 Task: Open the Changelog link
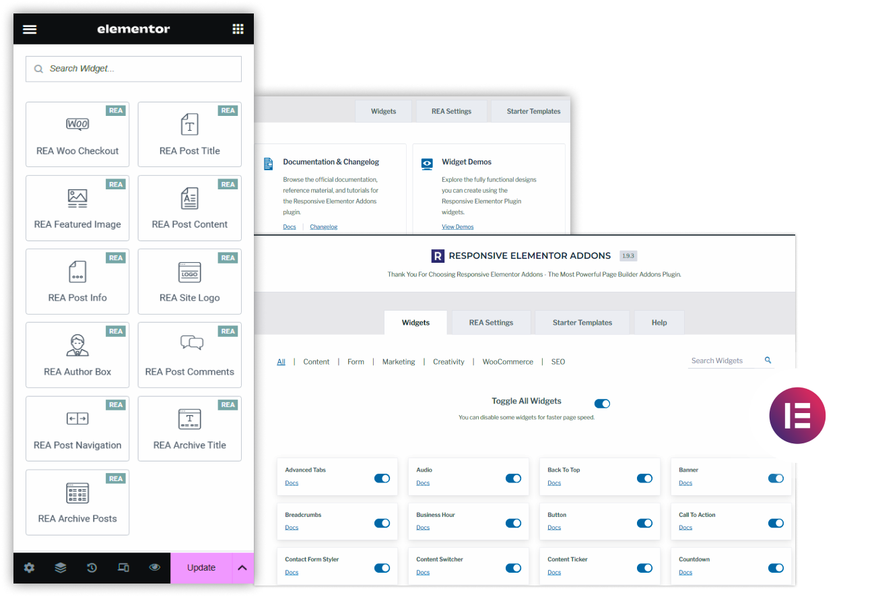tap(324, 227)
